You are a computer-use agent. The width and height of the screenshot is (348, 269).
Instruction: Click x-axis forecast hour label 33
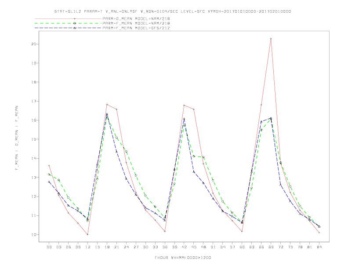coord(155,247)
